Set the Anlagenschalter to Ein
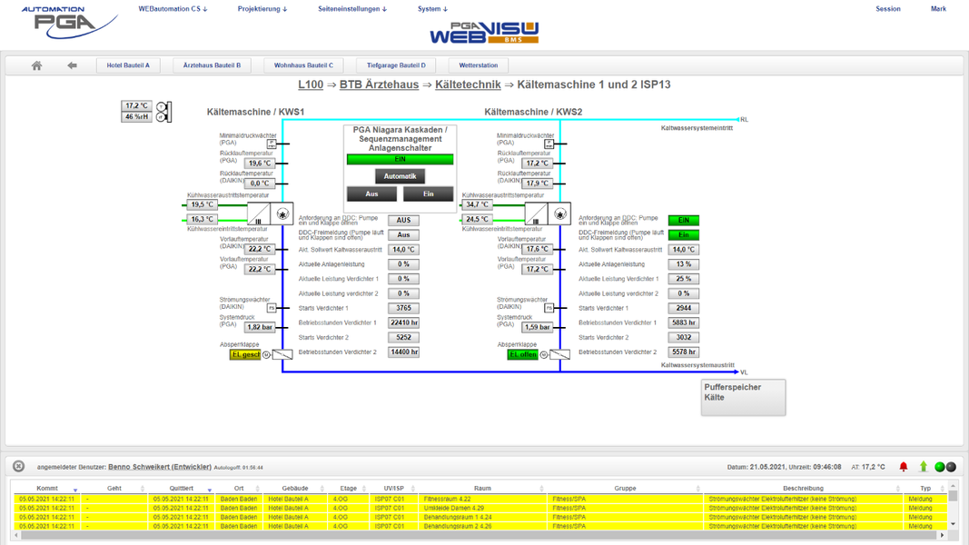The height and width of the screenshot is (545, 969). [x=428, y=193]
